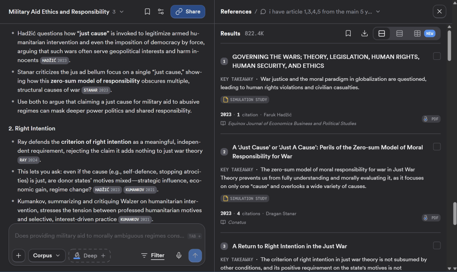
Task: Tick the Just Cause paper checkbox
Action: tap(436, 147)
